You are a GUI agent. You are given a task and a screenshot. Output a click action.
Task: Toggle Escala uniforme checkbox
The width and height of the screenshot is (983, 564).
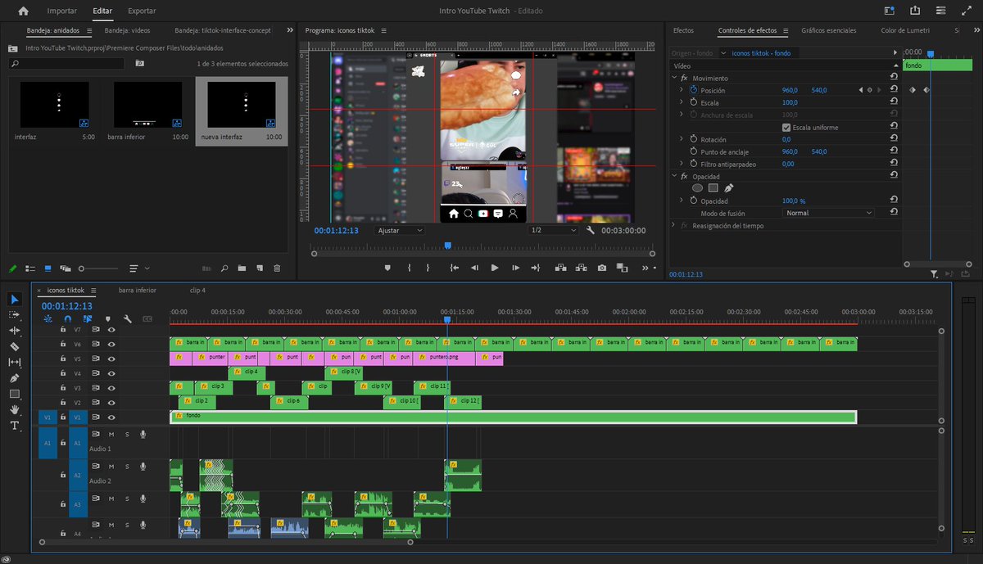786,128
